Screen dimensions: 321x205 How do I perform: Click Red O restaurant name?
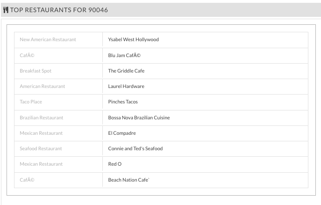point(114,164)
